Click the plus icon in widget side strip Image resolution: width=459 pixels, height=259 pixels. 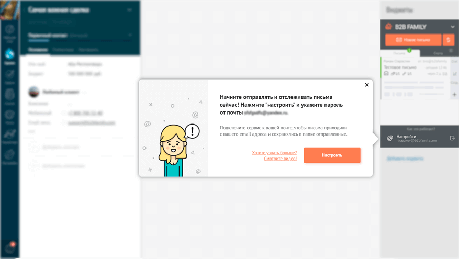pos(454,95)
